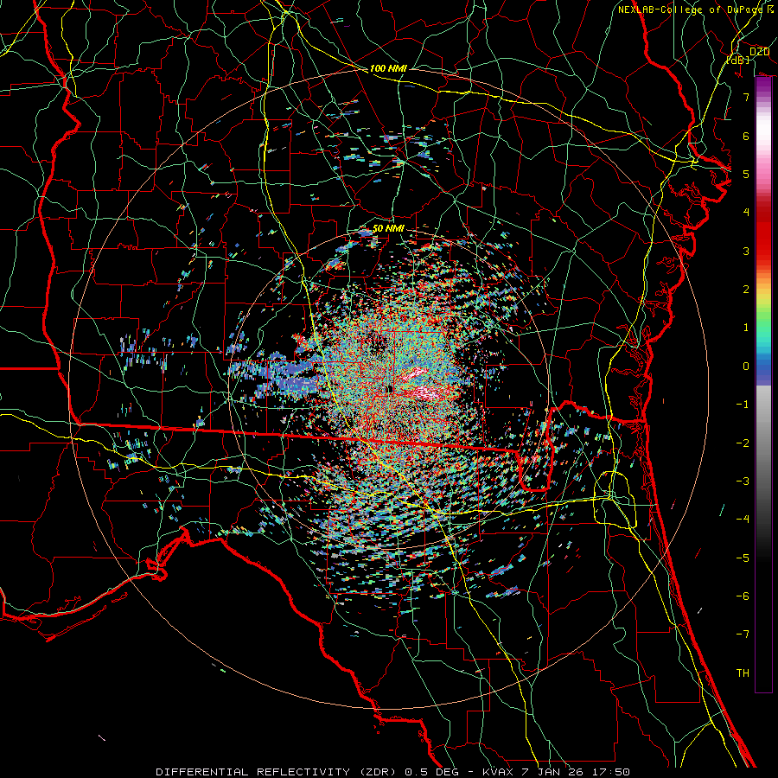Click the "-3" scale value
The height and width of the screenshot is (778, 778).
(x=743, y=481)
